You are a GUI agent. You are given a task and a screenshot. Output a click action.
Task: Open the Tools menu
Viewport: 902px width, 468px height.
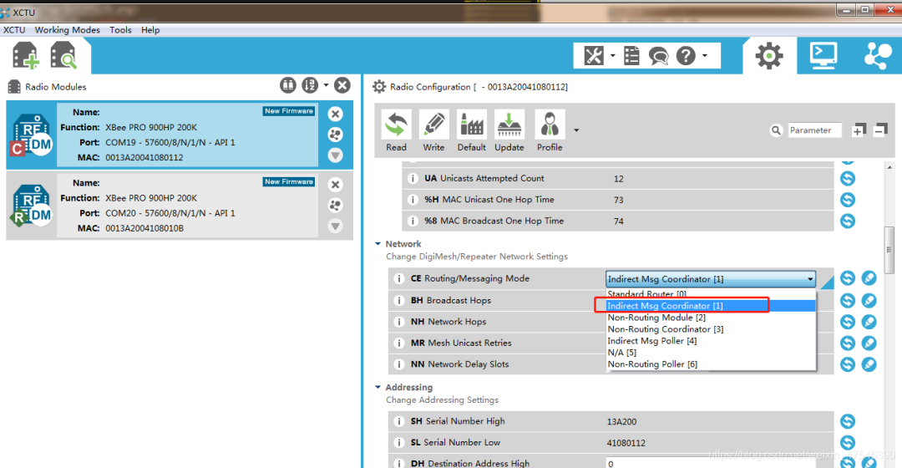click(x=121, y=30)
